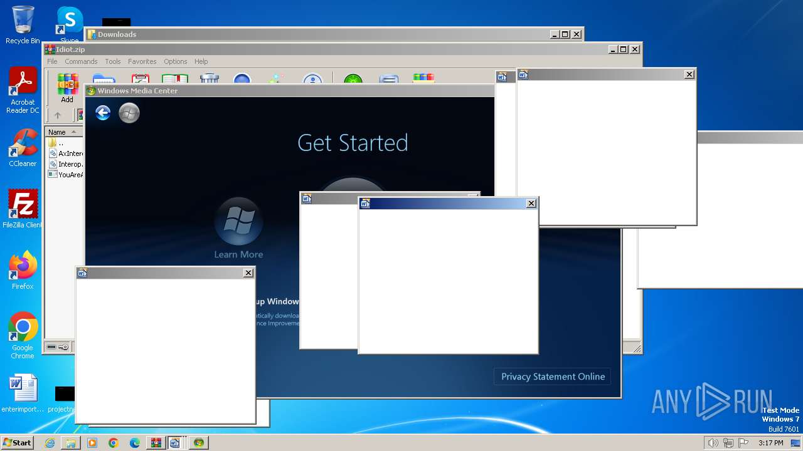Viewport: 803px width, 451px height.
Task: Open the File menu in WinRAR
Action: (x=52, y=61)
